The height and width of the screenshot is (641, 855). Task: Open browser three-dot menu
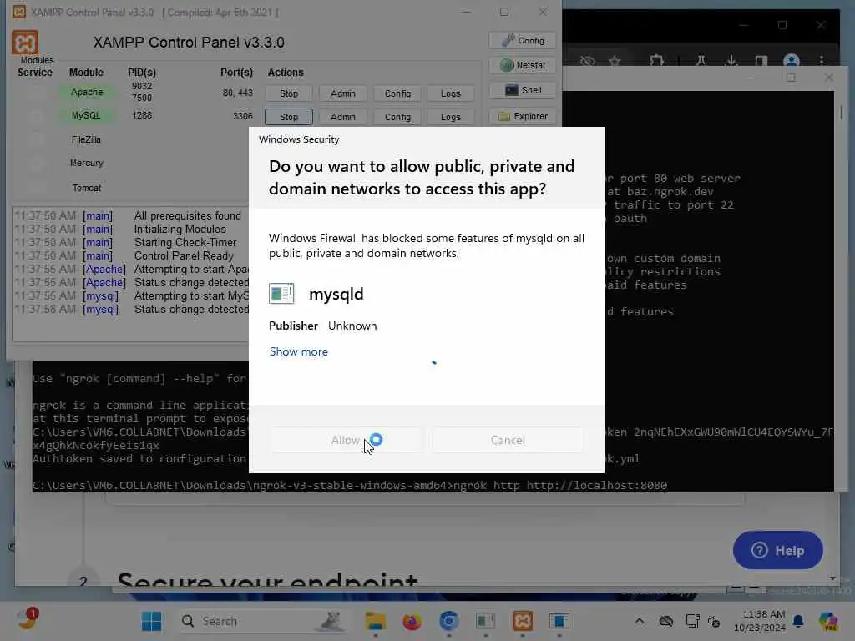click(x=822, y=61)
